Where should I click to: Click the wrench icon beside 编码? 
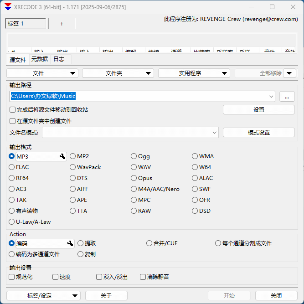click(x=70, y=243)
